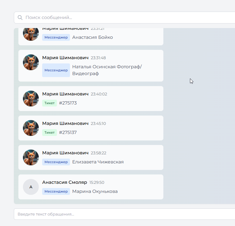Click the magnifier icon in search bar
Viewport: 235px width, 226px height.
(20, 18)
